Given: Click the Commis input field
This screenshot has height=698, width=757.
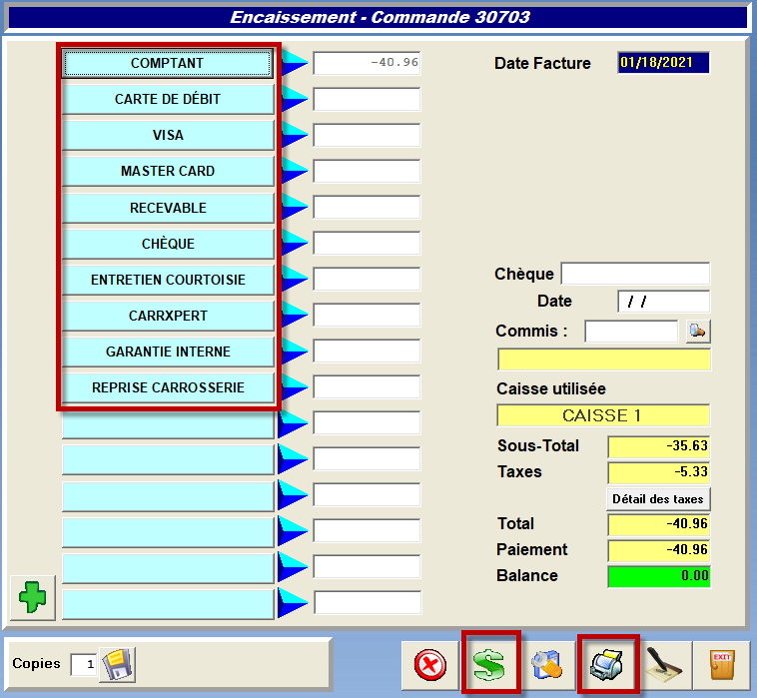Looking at the screenshot, I should (x=631, y=332).
